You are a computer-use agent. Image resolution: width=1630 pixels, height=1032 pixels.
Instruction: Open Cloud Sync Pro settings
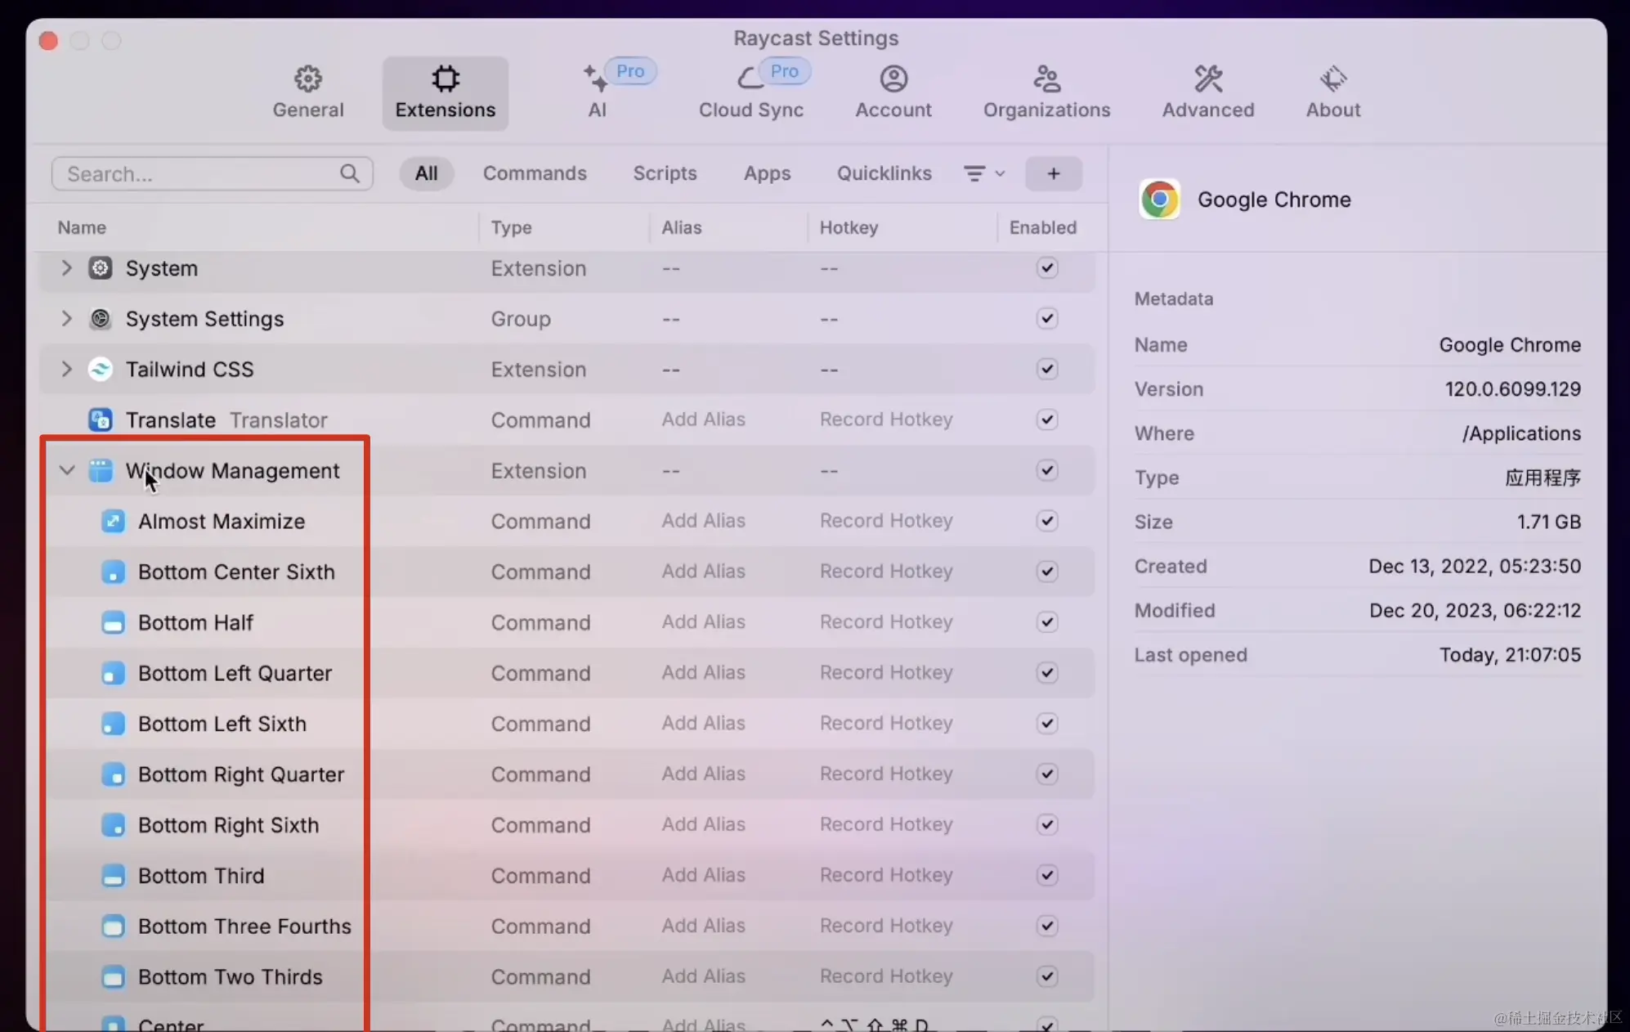(750, 90)
